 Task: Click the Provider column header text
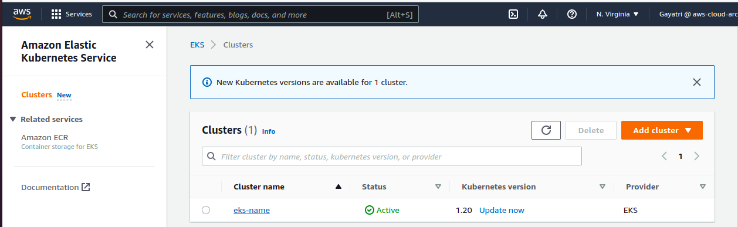point(642,187)
